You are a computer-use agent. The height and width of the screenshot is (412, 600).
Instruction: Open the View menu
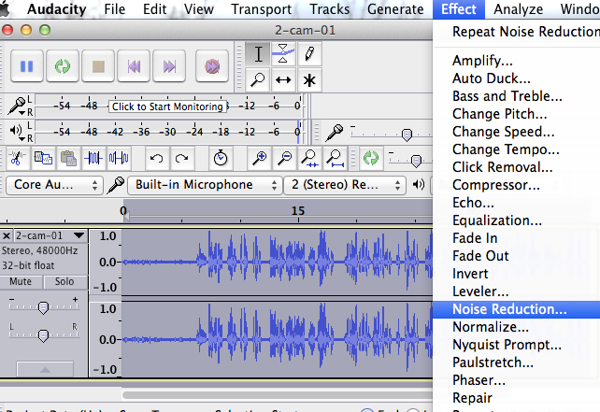click(198, 9)
